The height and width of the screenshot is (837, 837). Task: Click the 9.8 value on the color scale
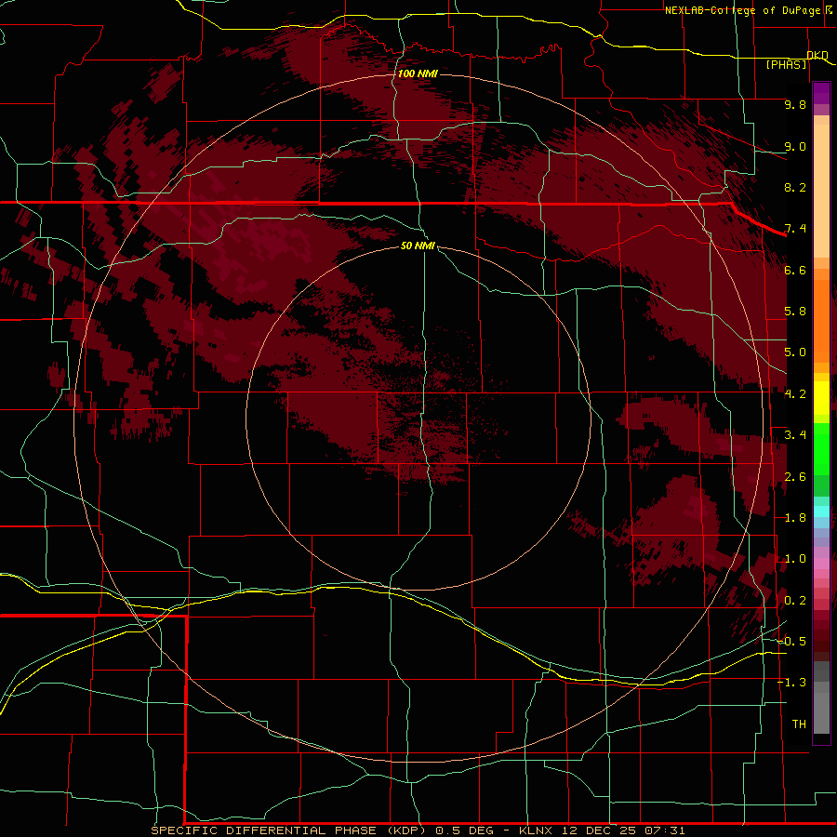pos(795,104)
